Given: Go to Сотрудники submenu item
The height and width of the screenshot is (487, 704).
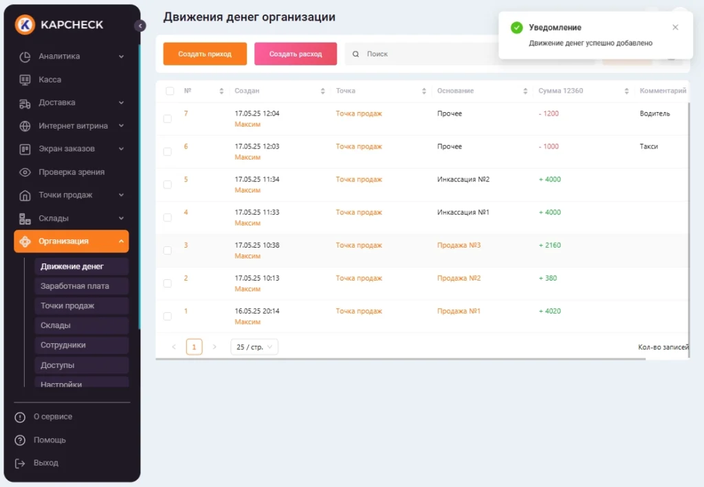Looking at the screenshot, I should [63, 345].
